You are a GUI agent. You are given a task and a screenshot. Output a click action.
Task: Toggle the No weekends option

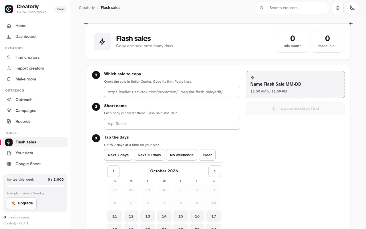182,155
